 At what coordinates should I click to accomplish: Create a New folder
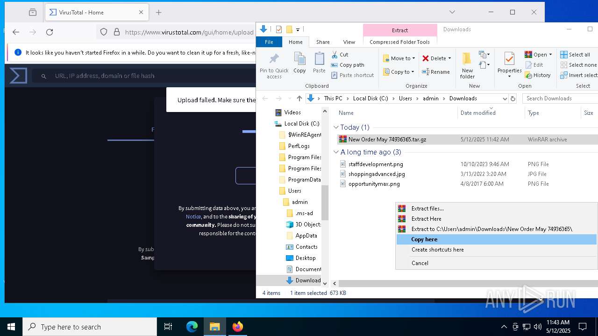coord(467,65)
